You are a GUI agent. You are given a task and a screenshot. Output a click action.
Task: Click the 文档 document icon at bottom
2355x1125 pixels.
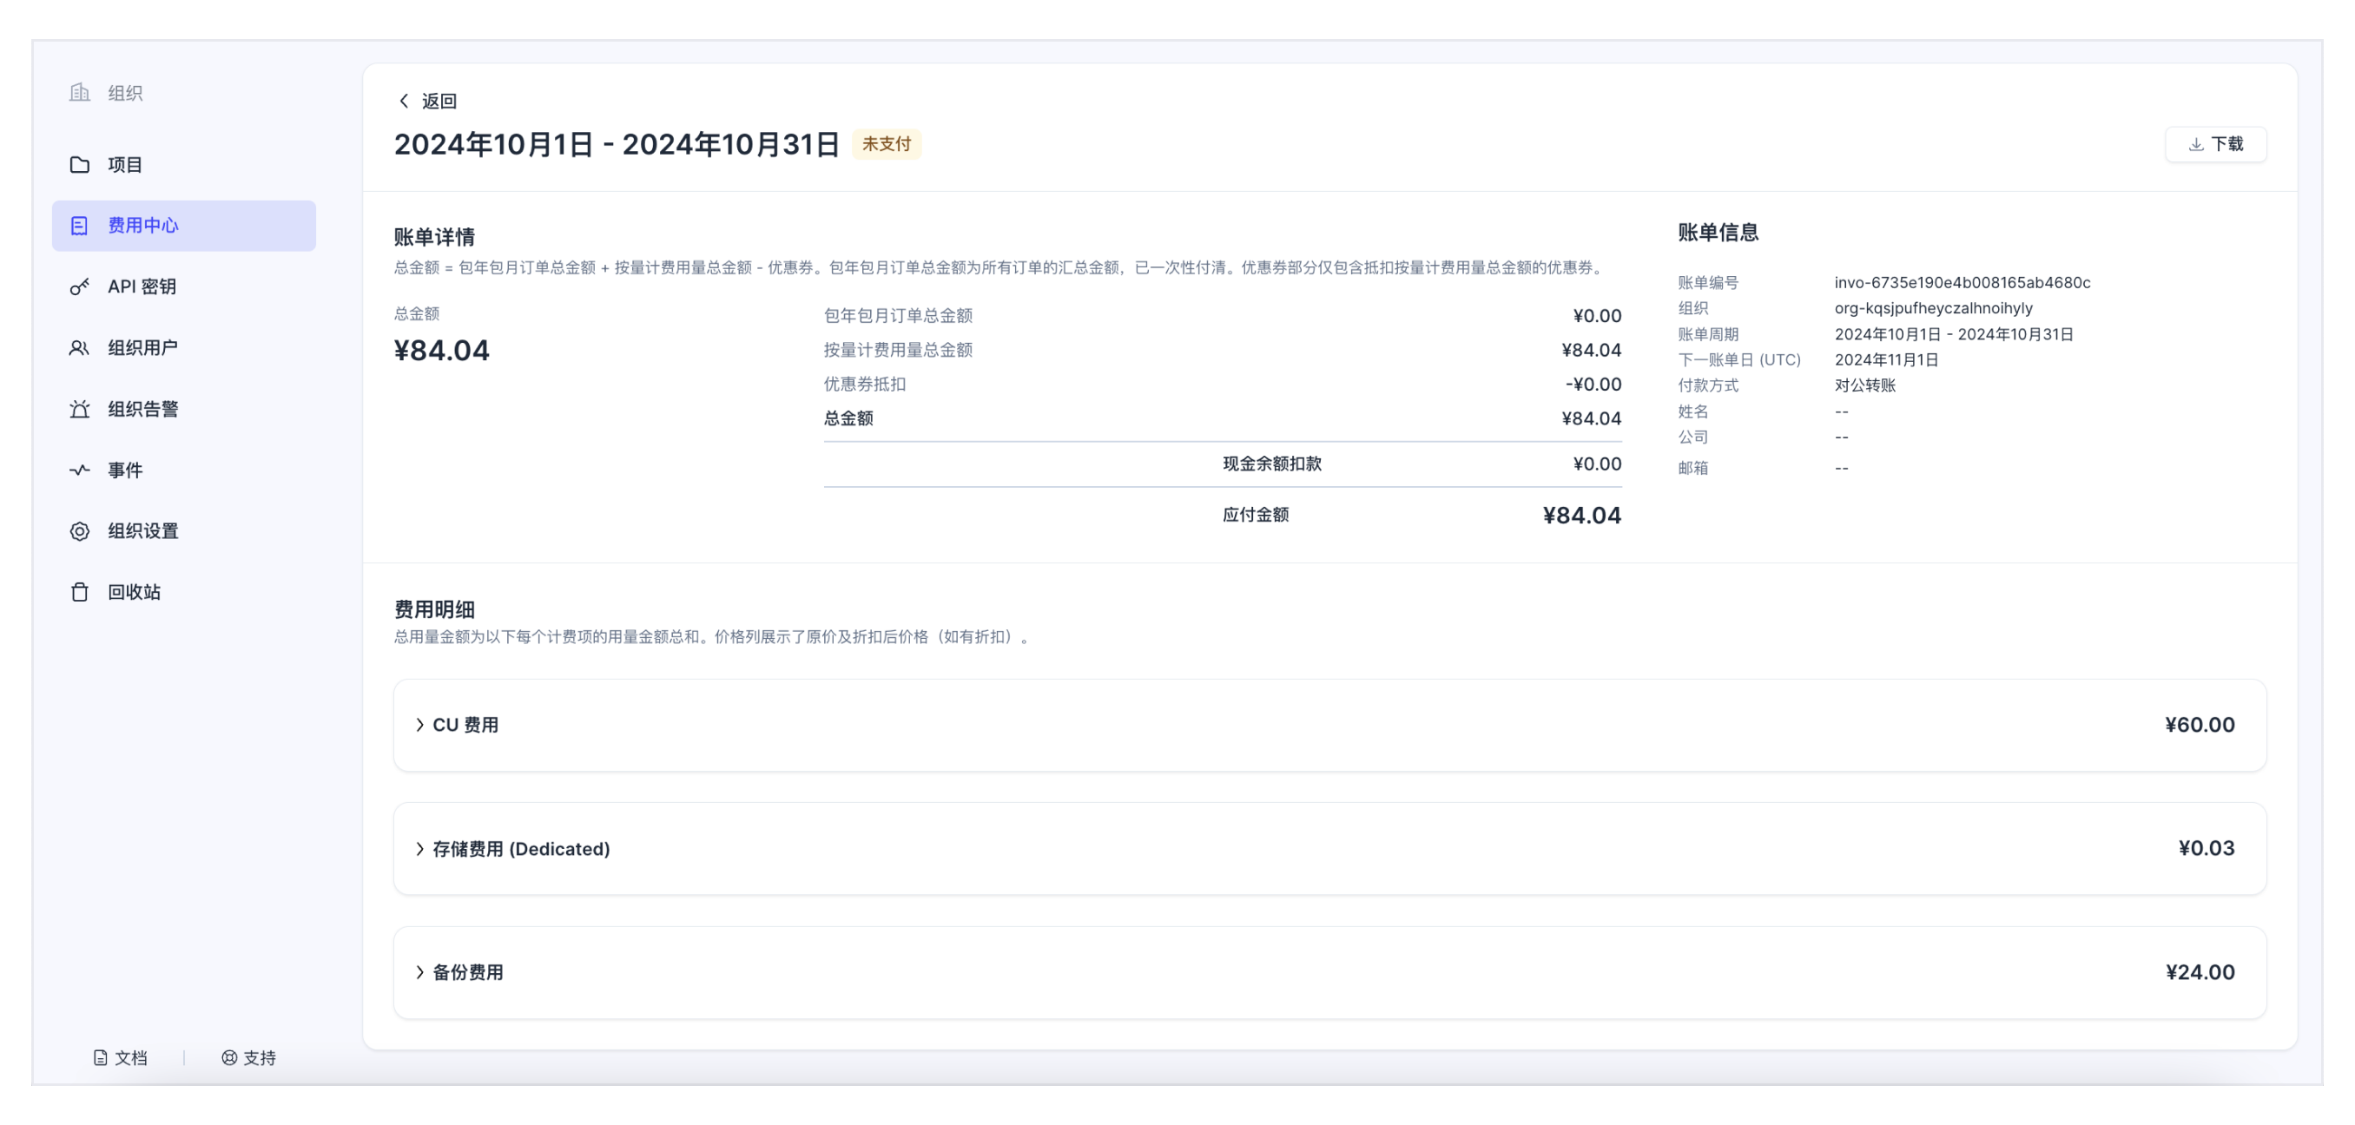(x=99, y=1057)
